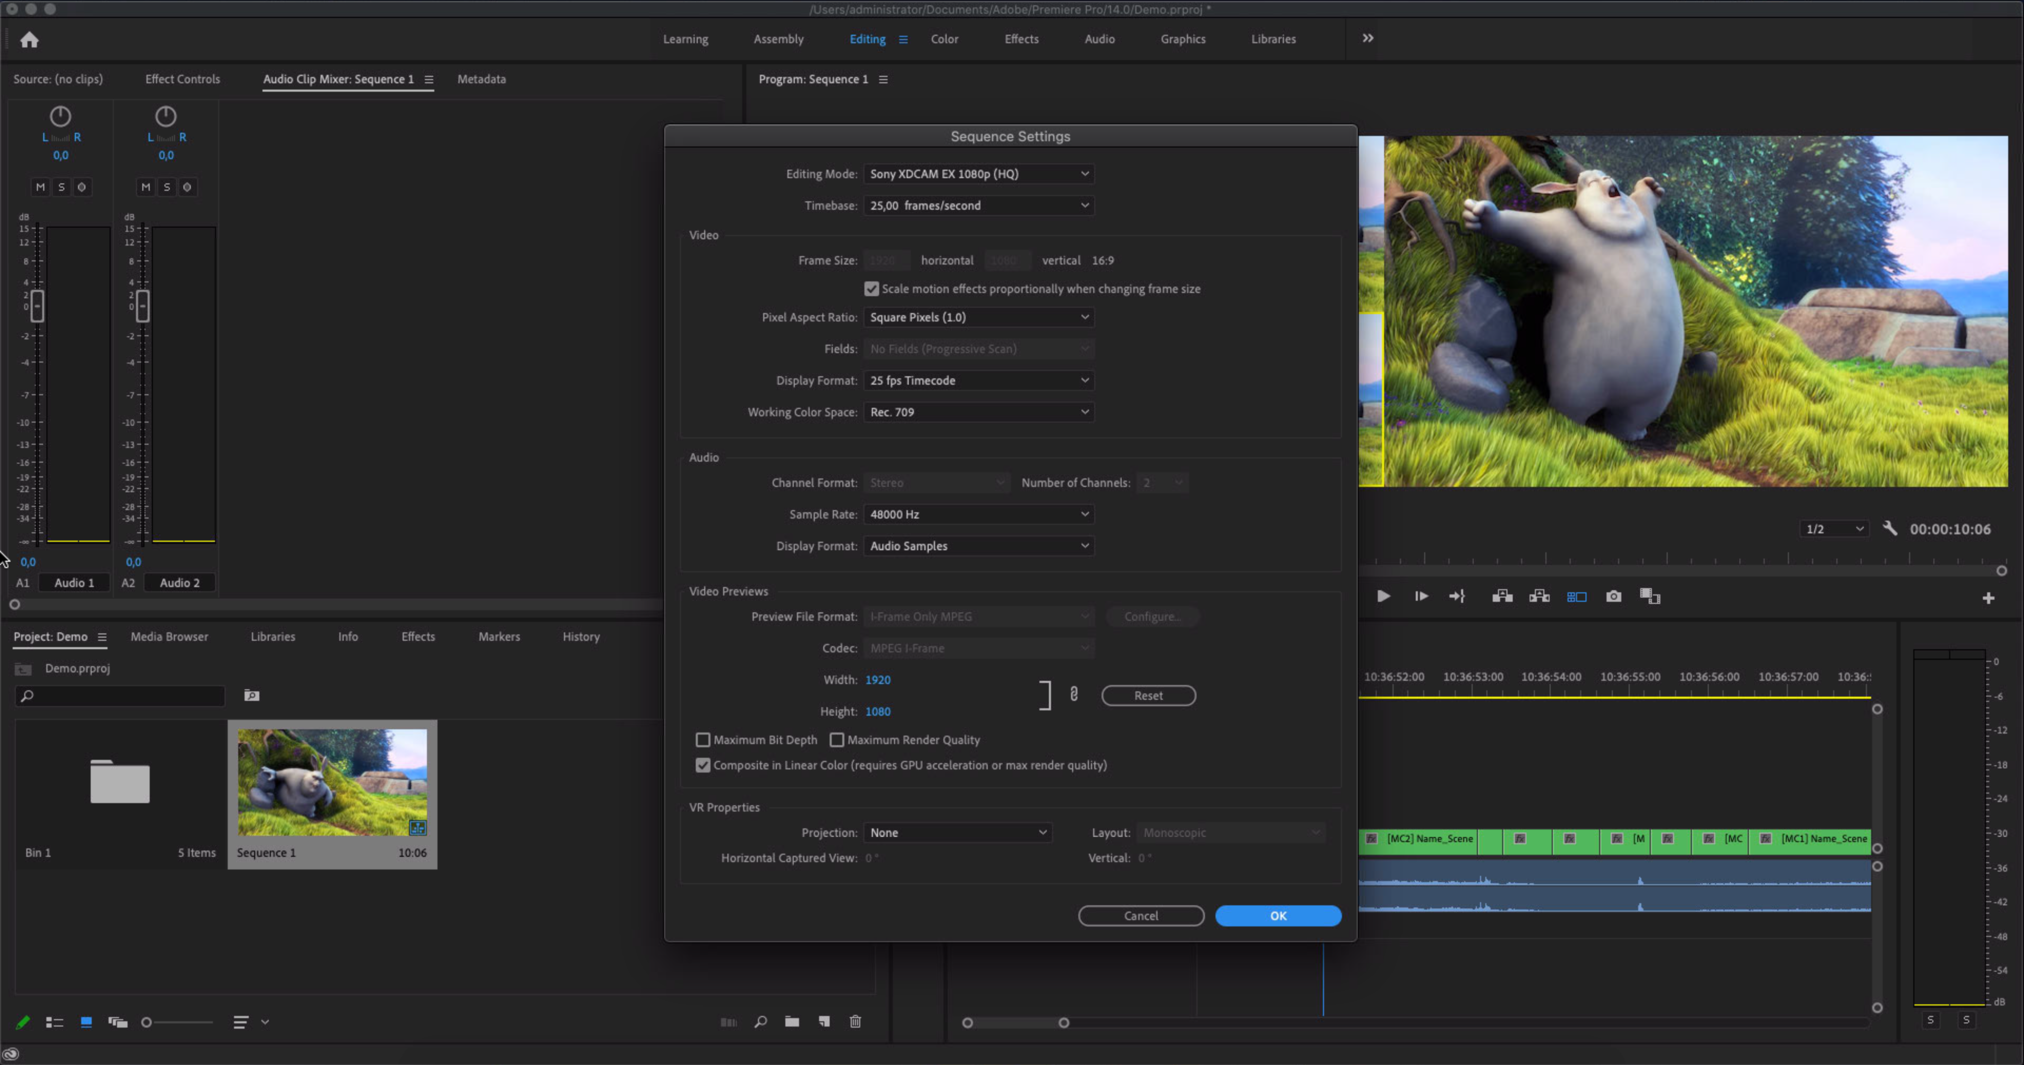
Task: Open Audio Clip Mixer panel menu icon
Action: point(428,80)
